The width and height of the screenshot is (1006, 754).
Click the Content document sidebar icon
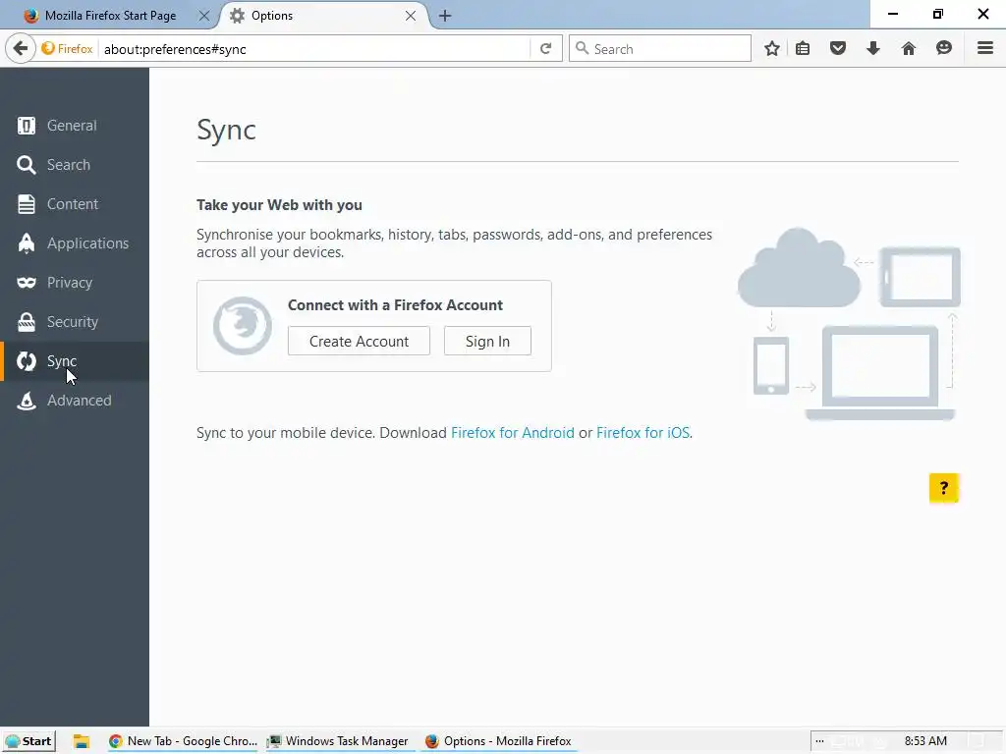click(x=27, y=204)
